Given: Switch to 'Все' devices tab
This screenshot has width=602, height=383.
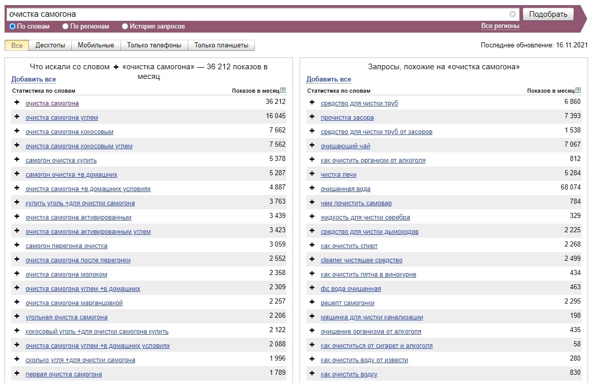Looking at the screenshot, I should pyautogui.click(x=17, y=45).
